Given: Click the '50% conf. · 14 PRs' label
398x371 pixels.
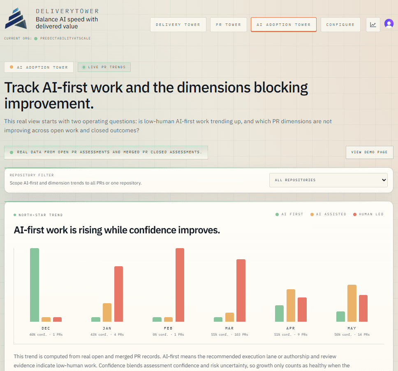Looking at the screenshot, I should (x=352, y=334).
